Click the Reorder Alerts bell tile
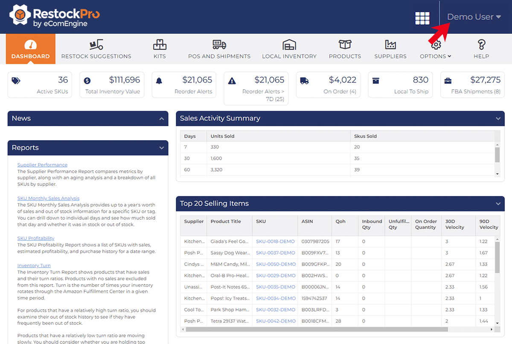Image resolution: width=512 pixels, height=344 pixels. click(184, 85)
